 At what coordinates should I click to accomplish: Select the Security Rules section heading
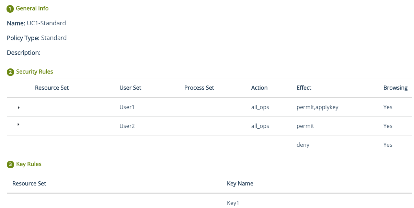pos(35,72)
